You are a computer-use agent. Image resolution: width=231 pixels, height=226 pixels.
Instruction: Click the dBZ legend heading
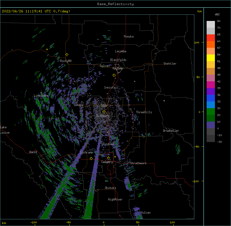pyautogui.click(x=217, y=14)
